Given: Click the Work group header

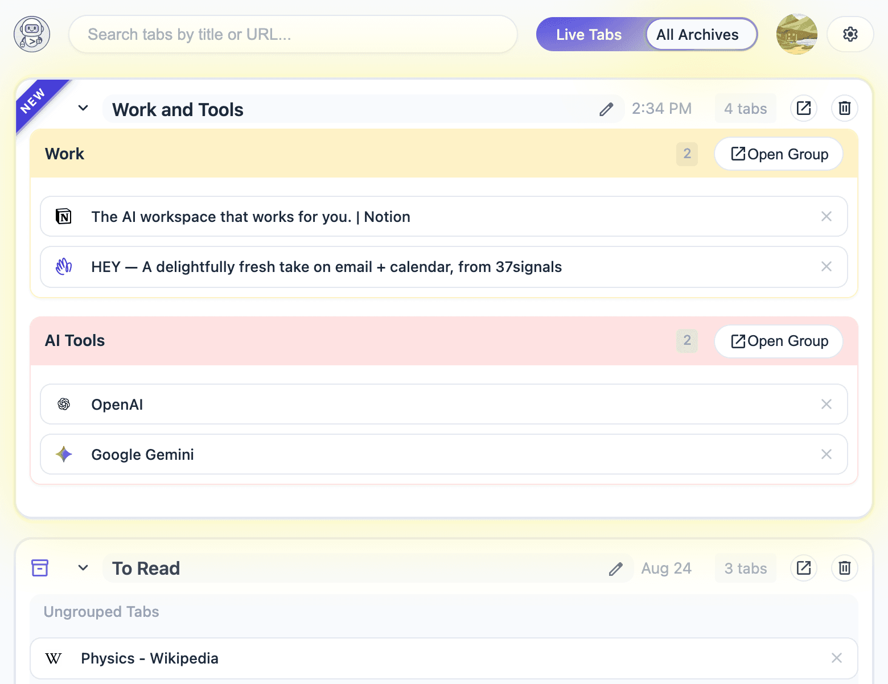Looking at the screenshot, I should point(444,154).
